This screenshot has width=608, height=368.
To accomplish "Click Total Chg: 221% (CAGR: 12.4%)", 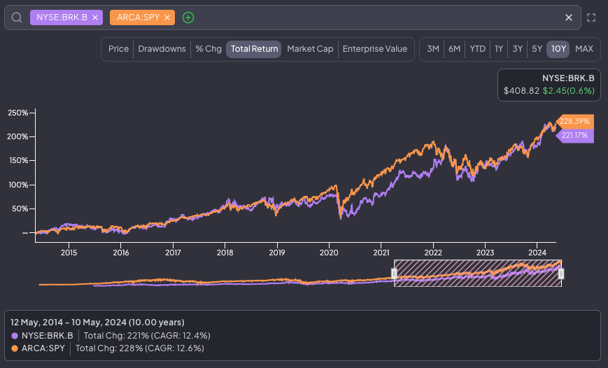I will click(147, 336).
